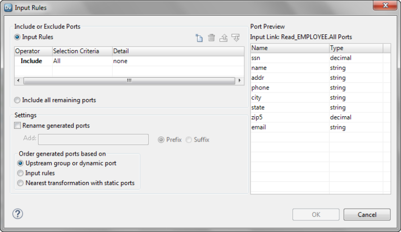Click the move rule up icon
401x232 pixels.
(x=224, y=38)
